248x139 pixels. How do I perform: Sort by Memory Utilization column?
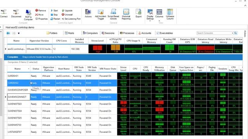pyautogui.click(x=159, y=69)
